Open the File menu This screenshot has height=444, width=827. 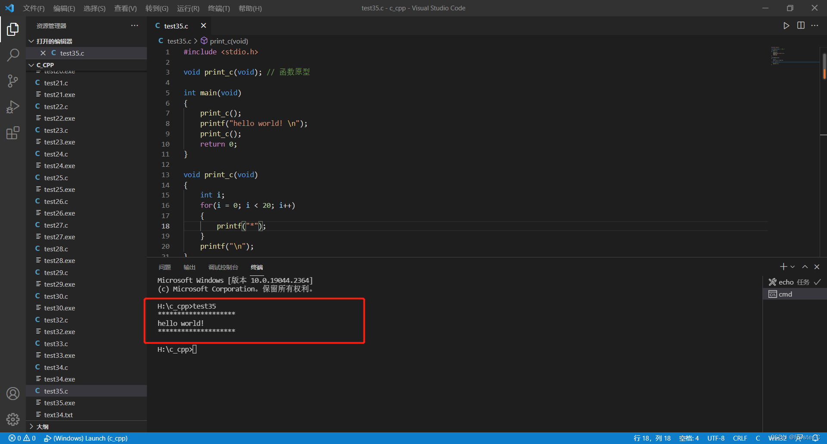click(x=34, y=8)
